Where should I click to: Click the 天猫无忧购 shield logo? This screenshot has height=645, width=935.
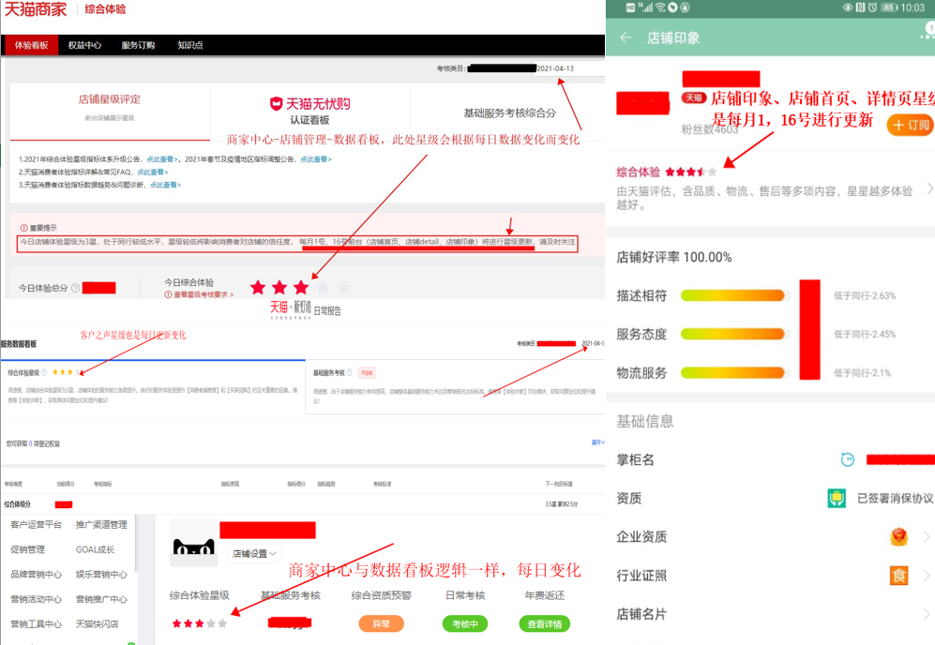[277, 103]
